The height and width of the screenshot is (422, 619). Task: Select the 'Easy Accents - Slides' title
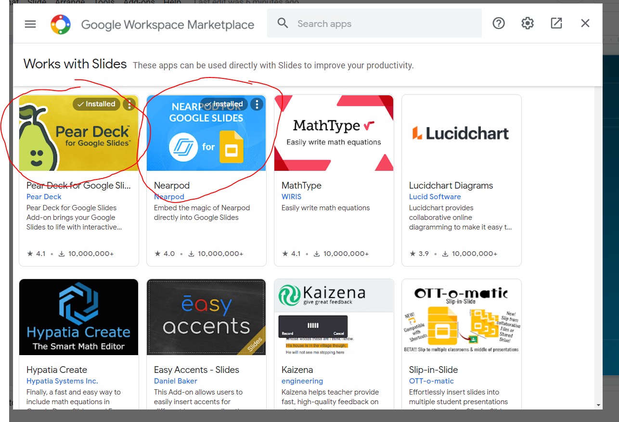click(196, 370)
